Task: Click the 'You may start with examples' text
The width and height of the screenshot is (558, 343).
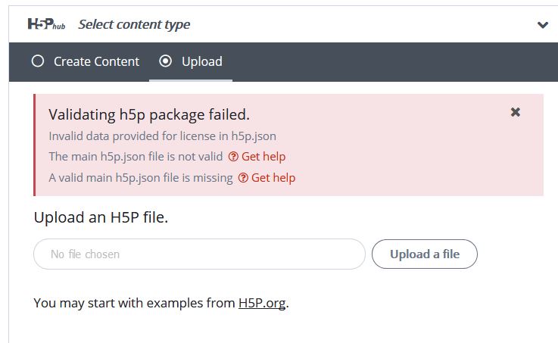Action: (134, 303)
